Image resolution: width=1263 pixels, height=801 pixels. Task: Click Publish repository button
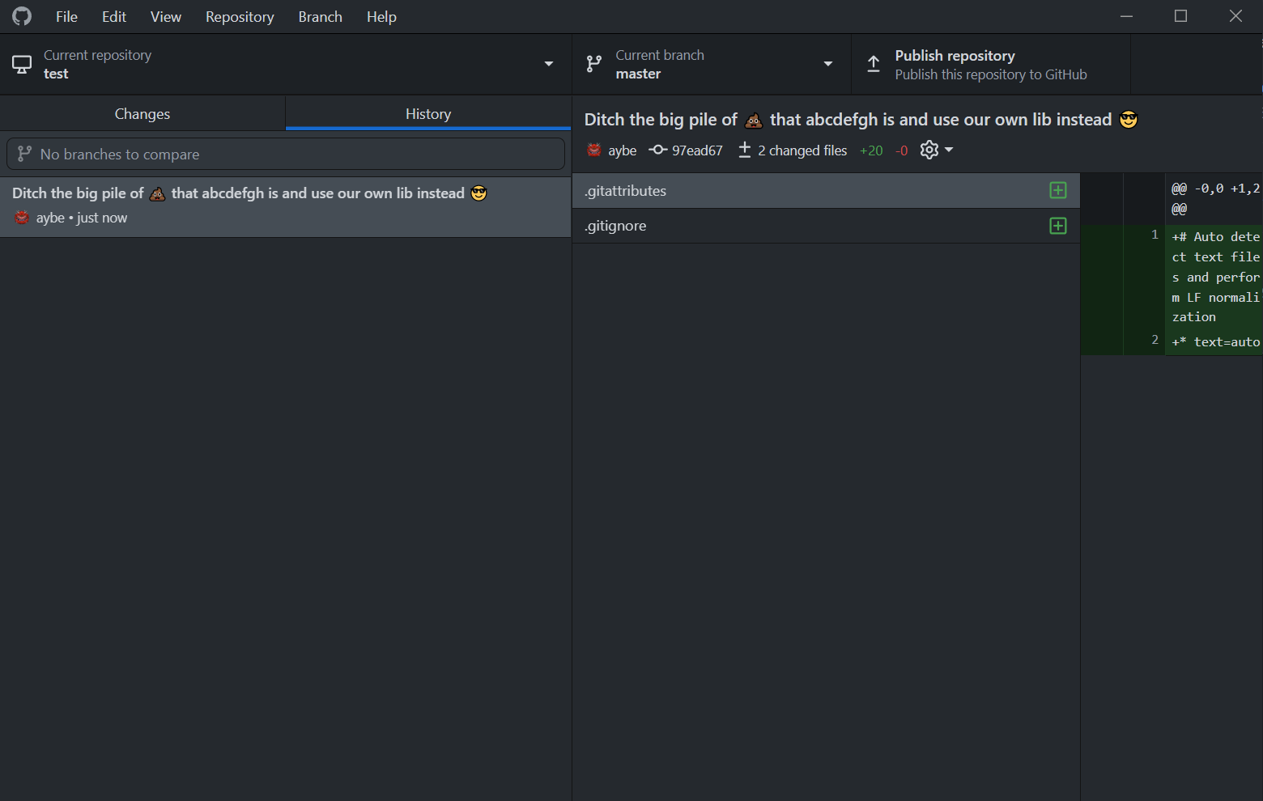point(991,64)
